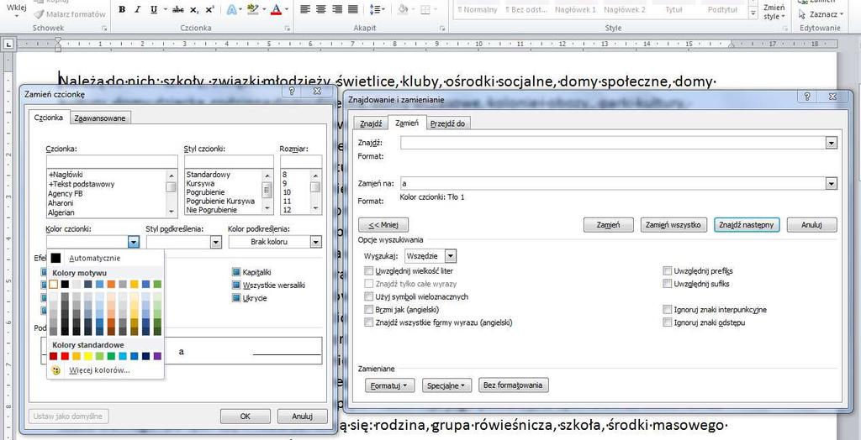Apply strikethrough (abc) formatting

coord(178,9)
